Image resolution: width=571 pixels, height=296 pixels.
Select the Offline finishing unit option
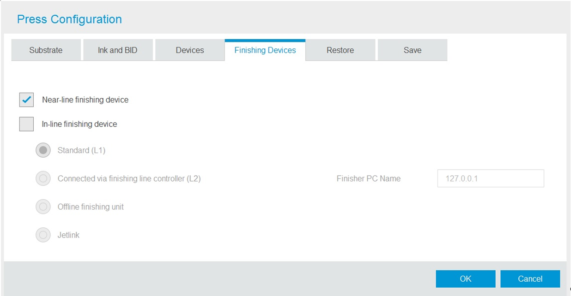pyautogui.click(x=43, y=207)
